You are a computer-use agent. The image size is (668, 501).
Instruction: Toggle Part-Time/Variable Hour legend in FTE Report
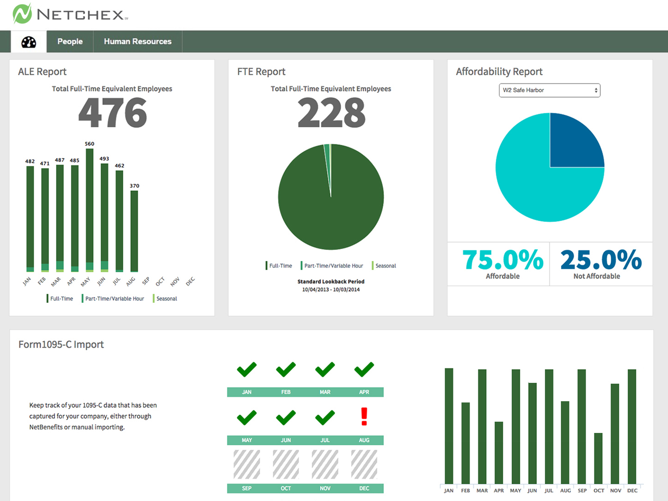tap(332, 266)
